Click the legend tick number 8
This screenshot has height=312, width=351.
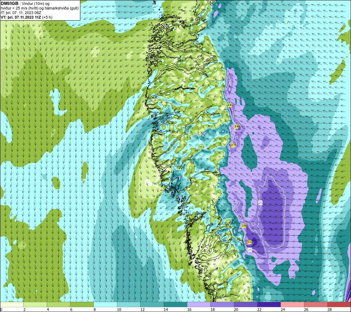[x=95, y=310]
